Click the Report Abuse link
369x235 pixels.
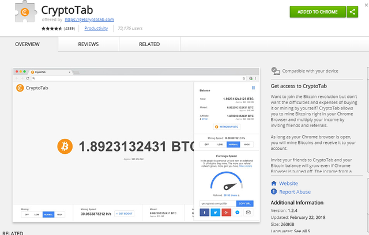click(295, 192)
